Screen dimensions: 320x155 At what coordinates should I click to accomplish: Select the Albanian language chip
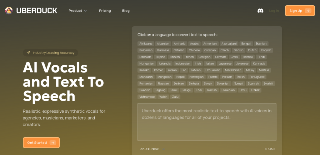pyautogui.click(x=163, y=44)
